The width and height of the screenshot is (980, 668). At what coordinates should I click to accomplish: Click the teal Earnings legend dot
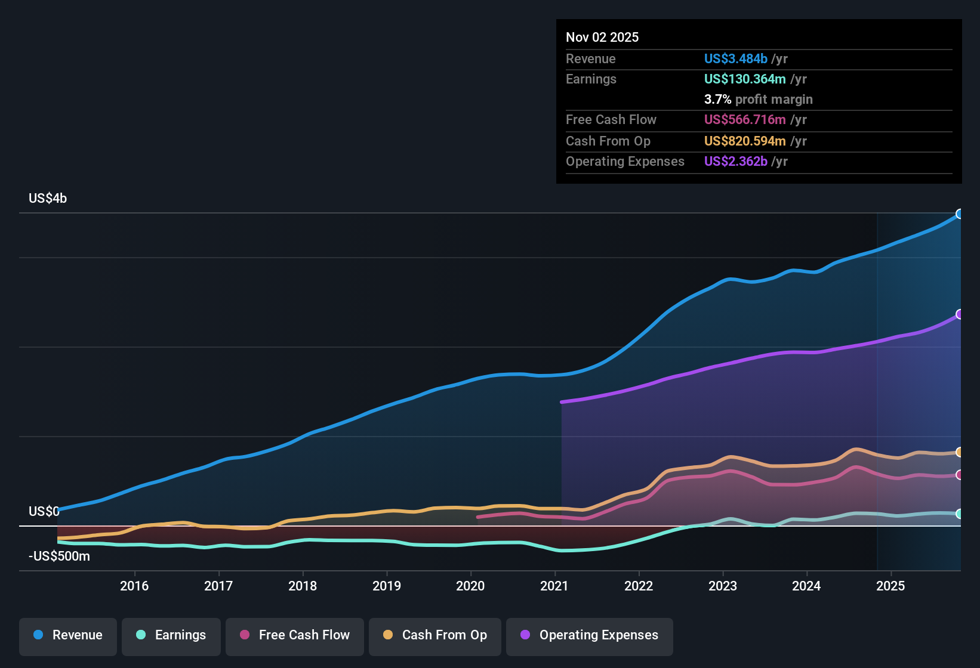tap(141, 635)
